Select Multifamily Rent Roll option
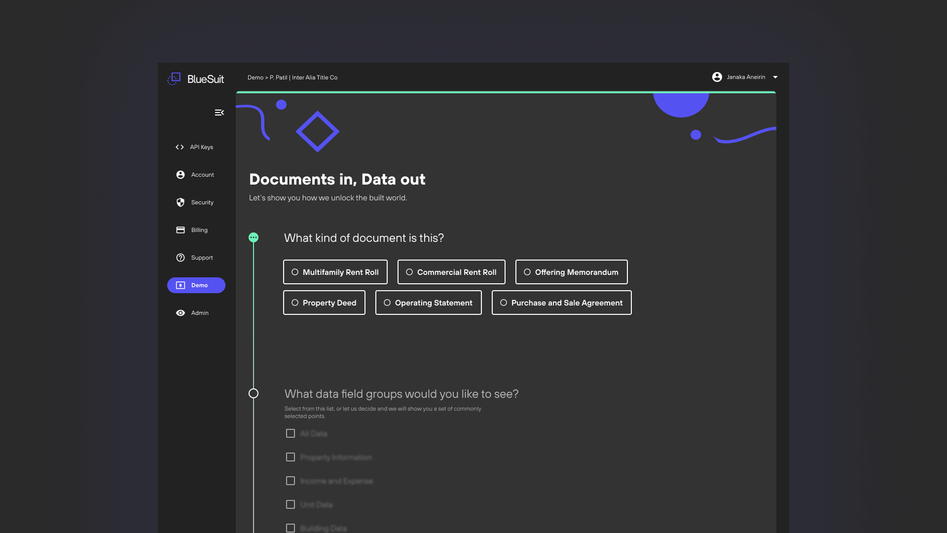 (335, 272)
